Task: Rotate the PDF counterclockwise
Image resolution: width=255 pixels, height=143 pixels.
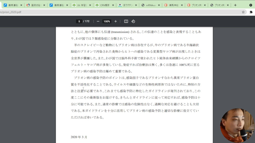Action: 133,21
